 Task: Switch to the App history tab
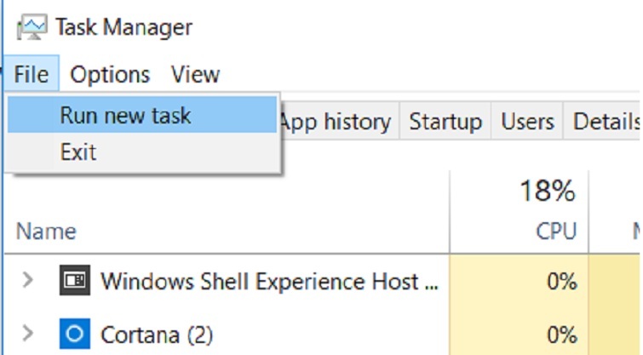coord(335,122)
